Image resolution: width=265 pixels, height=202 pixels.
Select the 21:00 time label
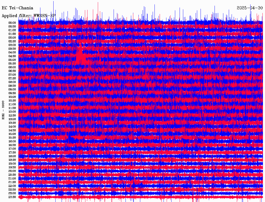click(x=12, y=178)
